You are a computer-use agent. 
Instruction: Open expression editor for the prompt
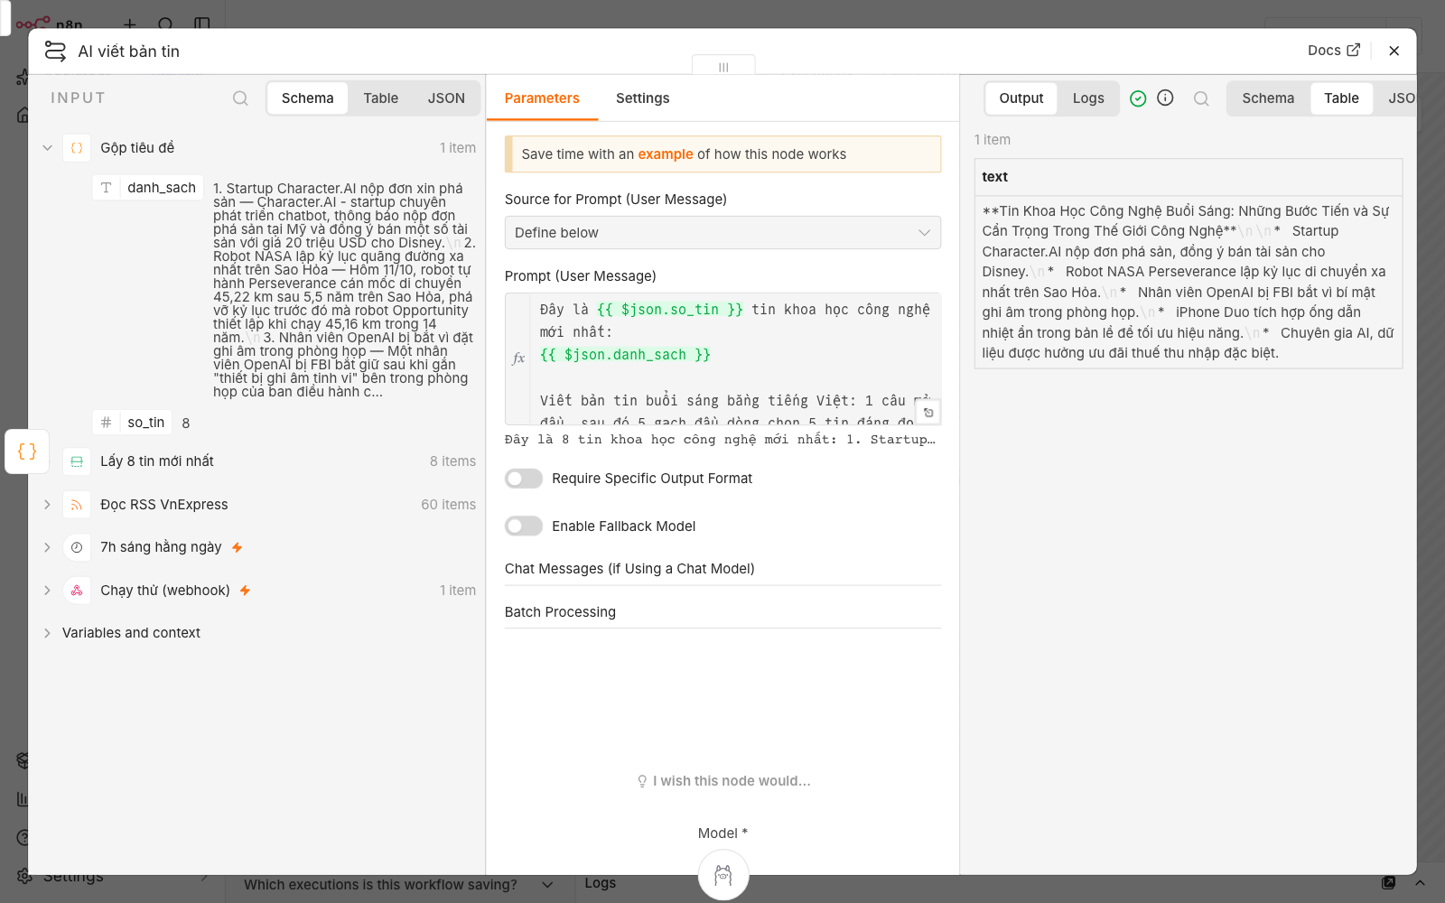tap(928, 413)
